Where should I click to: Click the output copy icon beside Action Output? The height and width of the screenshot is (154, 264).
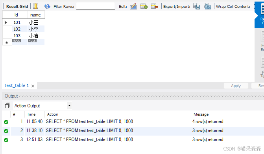[7, 105]
